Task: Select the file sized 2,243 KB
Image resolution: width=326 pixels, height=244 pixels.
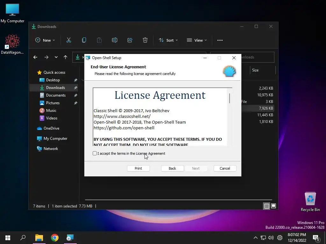Action: (266, 88)
